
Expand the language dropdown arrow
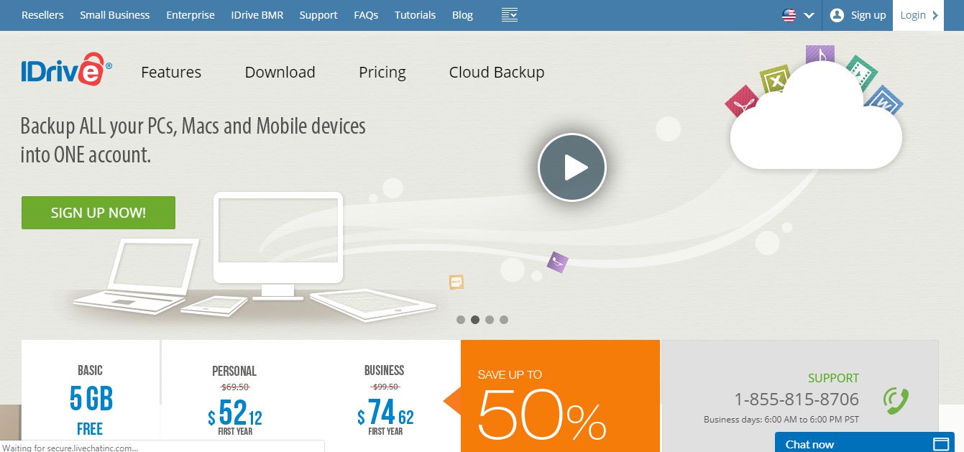pyautogui.click(x=809, y=15)
